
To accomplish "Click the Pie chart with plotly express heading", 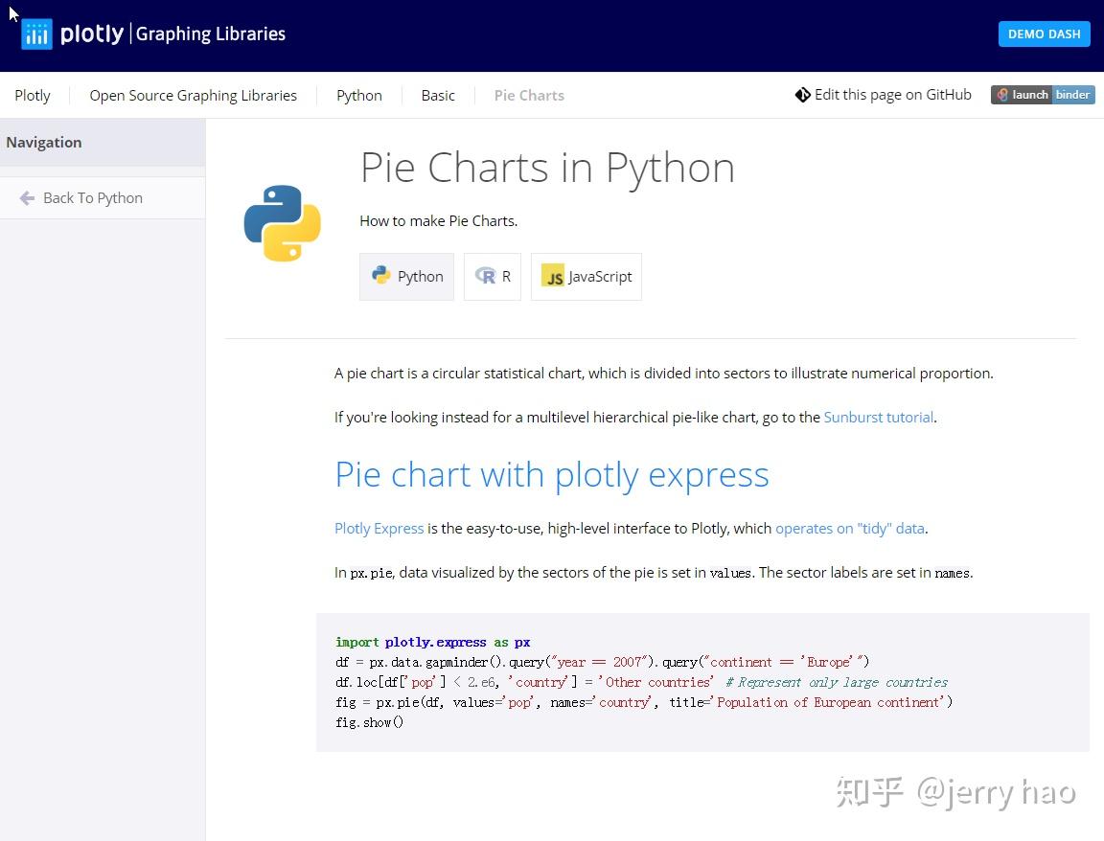I will tap(552, 475).
